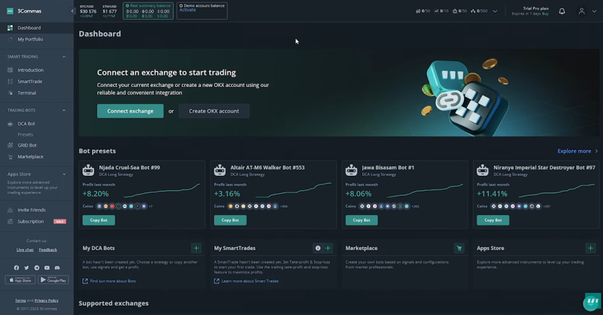Click the Jawa Bisasam Bot robot icon

pos(351,170)
